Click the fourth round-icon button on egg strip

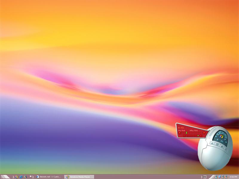226,149
